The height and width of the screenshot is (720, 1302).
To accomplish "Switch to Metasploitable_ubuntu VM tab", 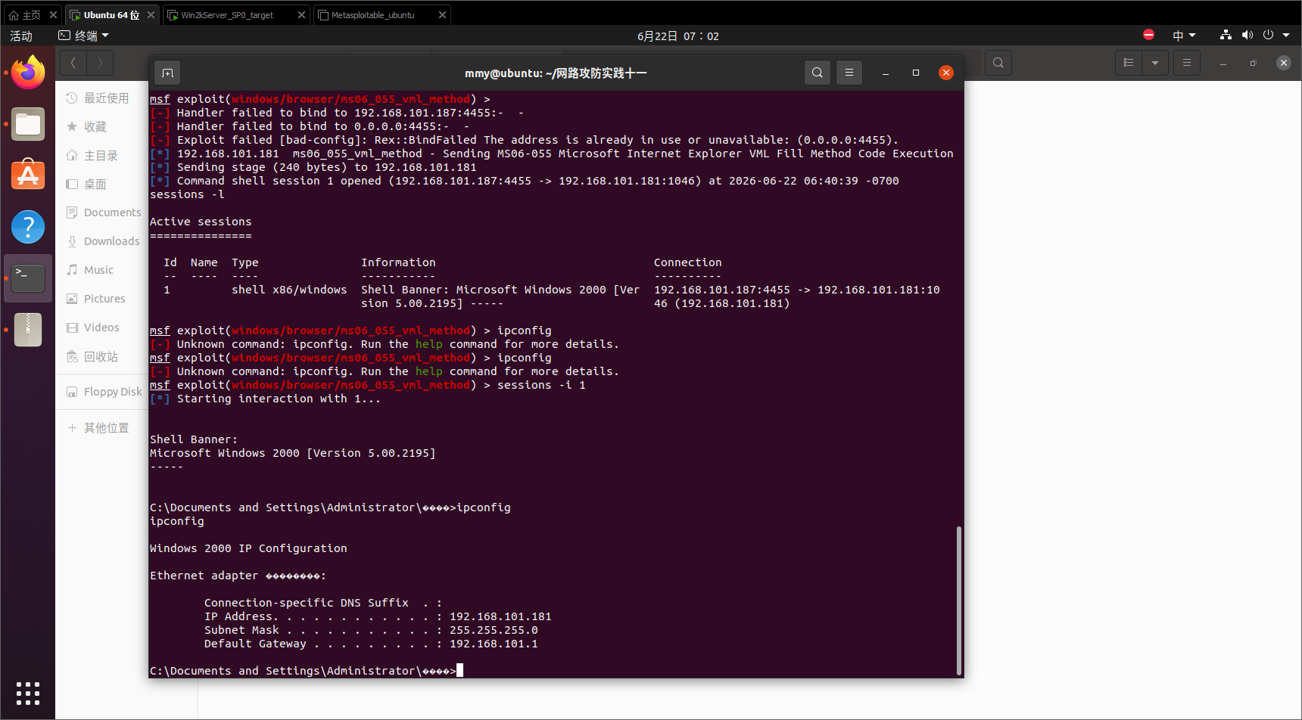I will (x=373, y=15).
